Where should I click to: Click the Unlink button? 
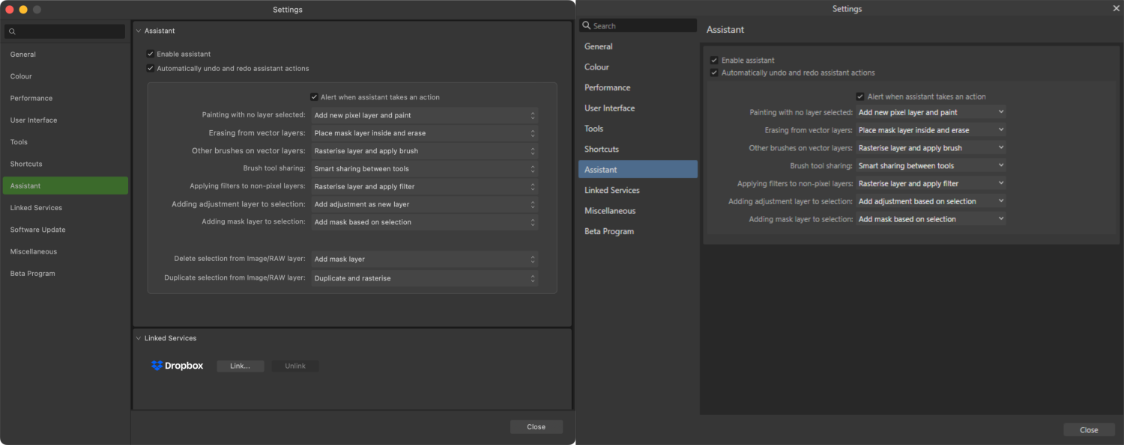(294, 366)
